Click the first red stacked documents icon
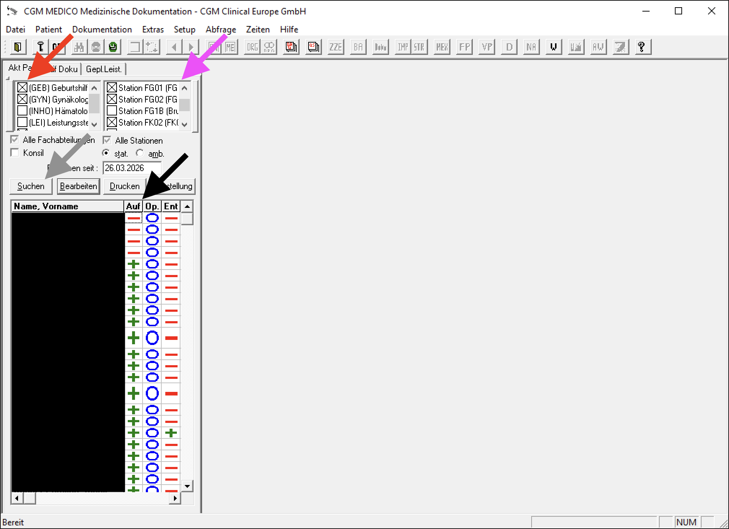The width and height of the screenshot is (729, 529). (x=291, y=47)
